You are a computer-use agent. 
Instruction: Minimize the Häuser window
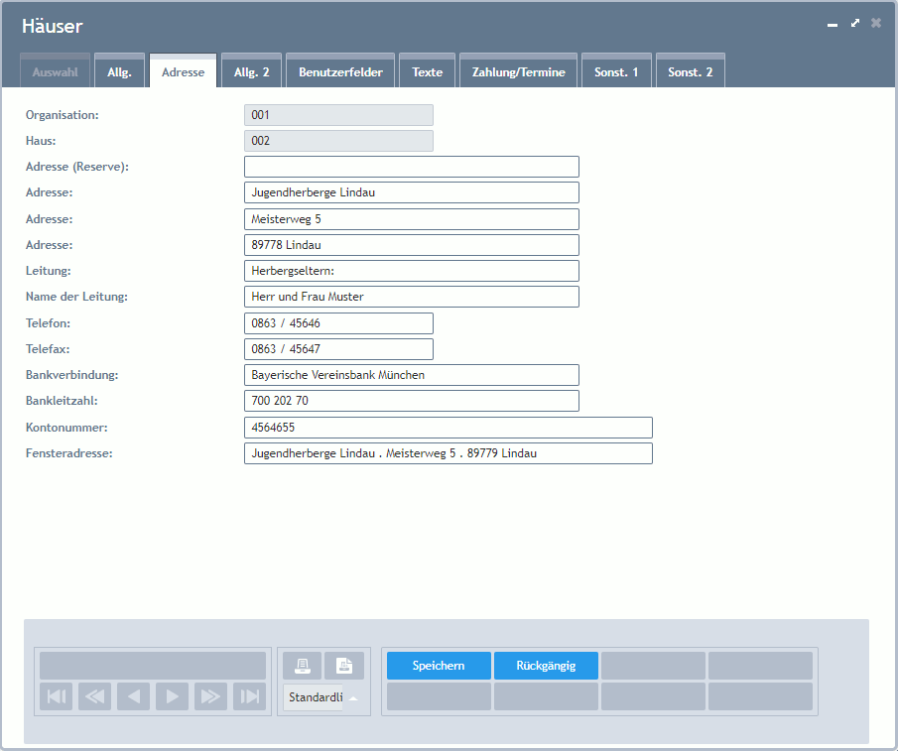coord(833,25)
